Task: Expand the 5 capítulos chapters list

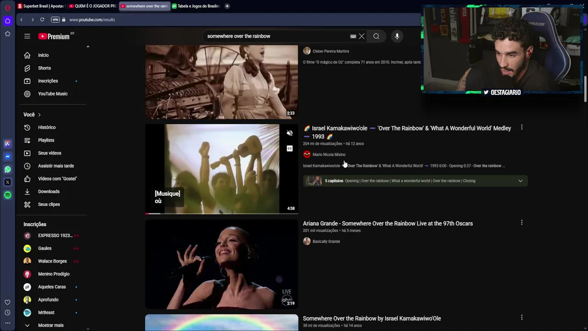Action: coord(520,181)
